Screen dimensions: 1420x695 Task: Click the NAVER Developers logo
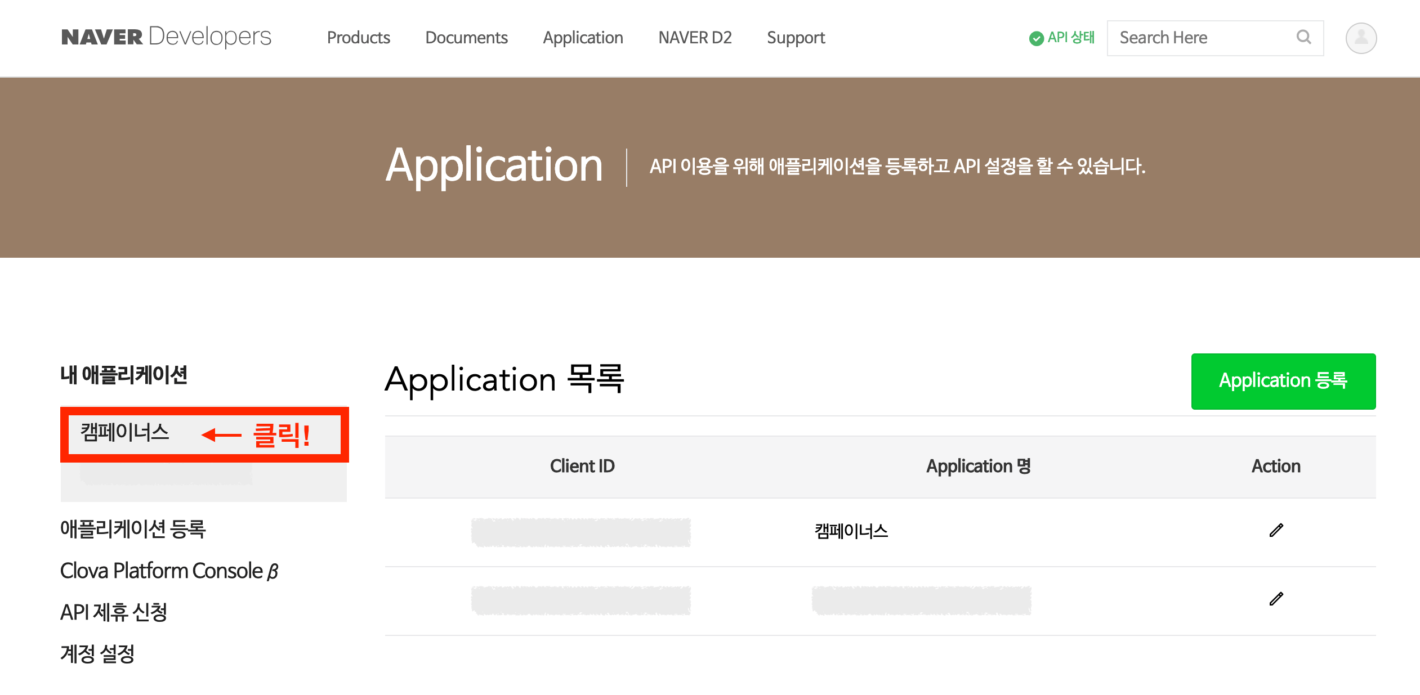pyautogui.click(x=166, y=37)
